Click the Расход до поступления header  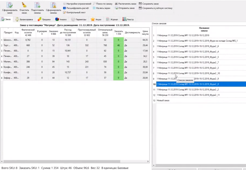68,32
